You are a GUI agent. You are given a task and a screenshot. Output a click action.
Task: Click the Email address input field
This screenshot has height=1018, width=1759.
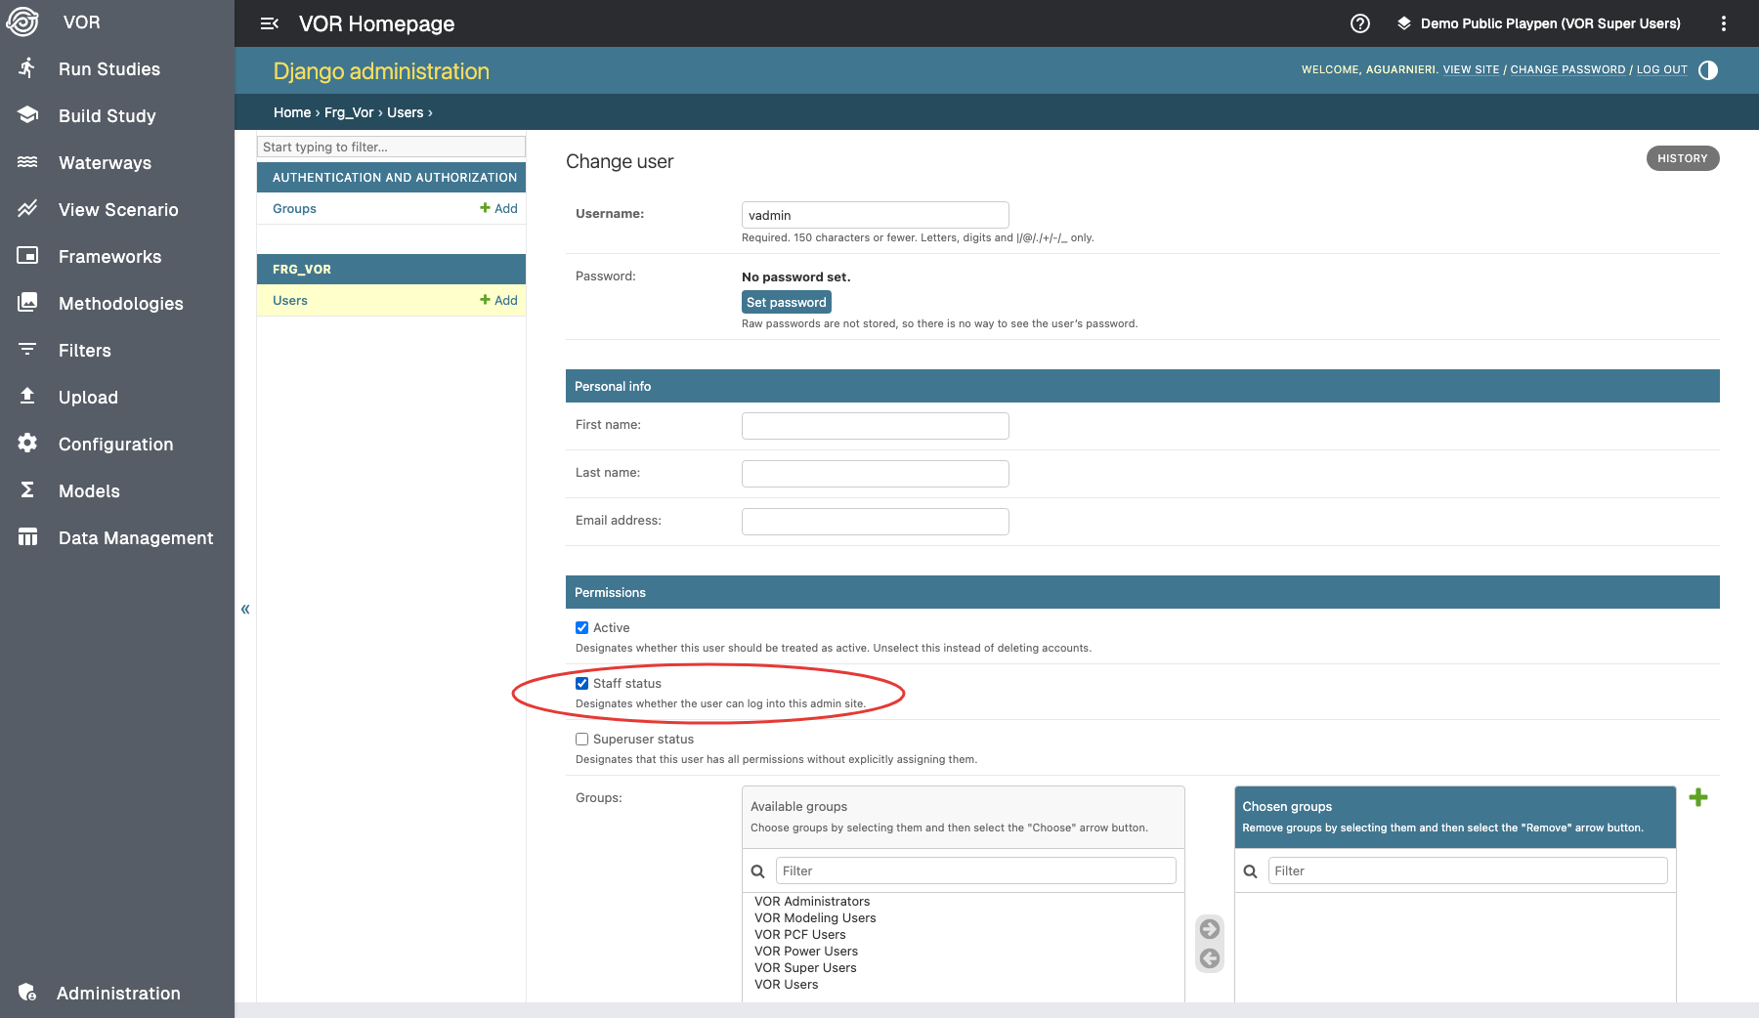click(875, 522)
